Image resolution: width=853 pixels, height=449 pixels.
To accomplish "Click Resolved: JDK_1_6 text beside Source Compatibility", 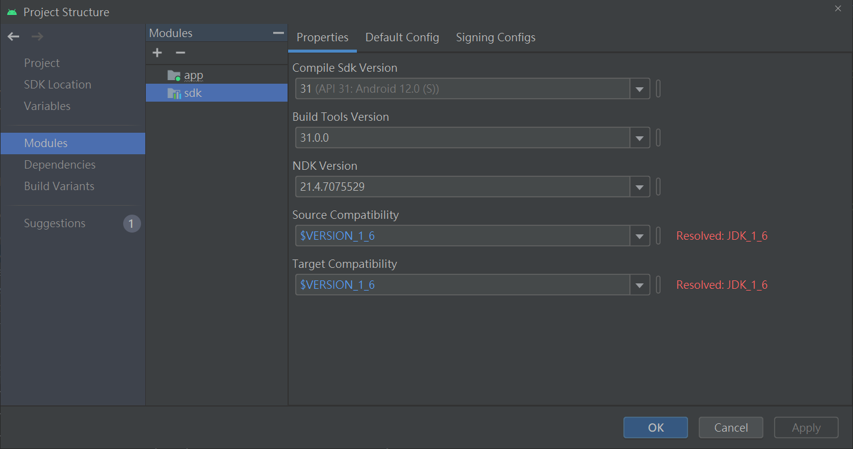I will click(x=721, y=236).
